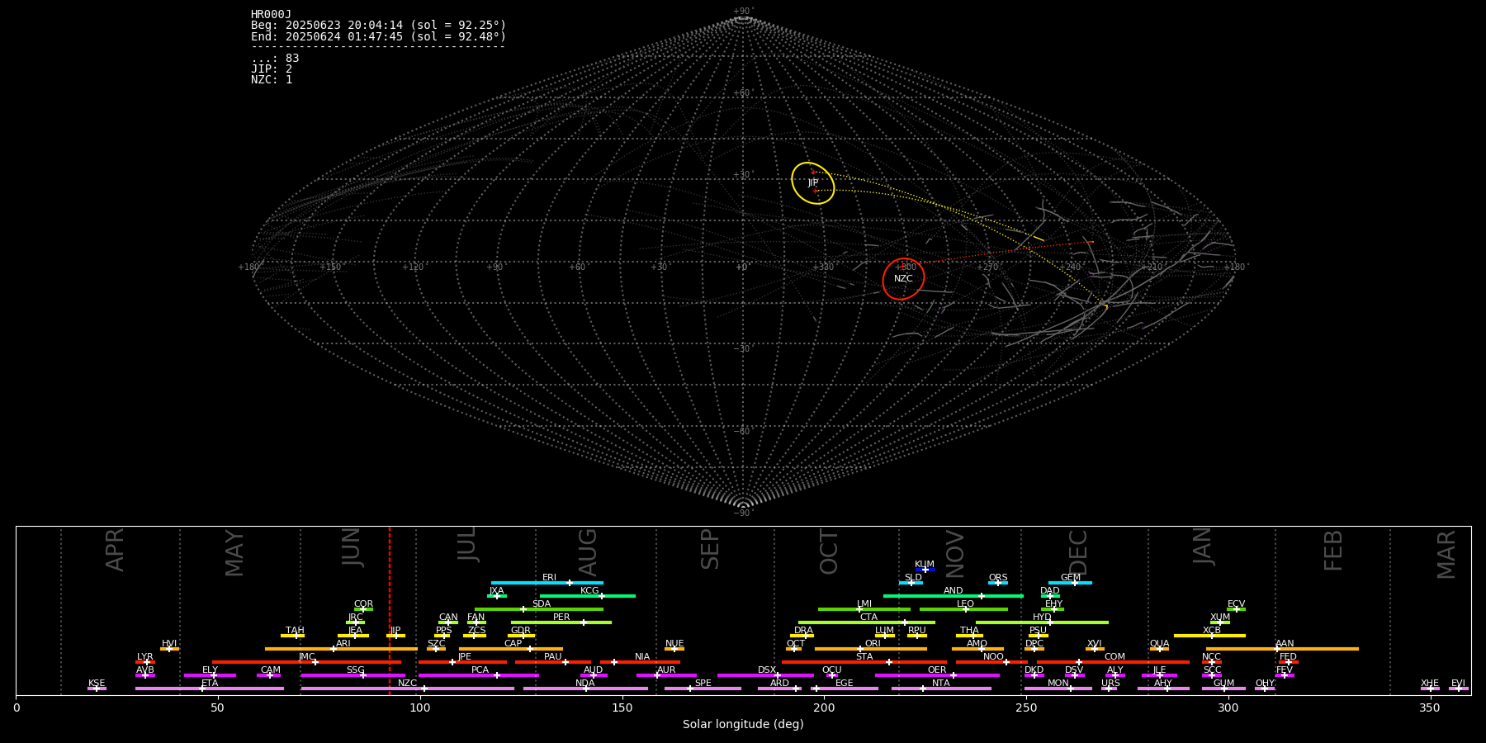Screen dimensions: 1486x743
Task: Click the LYR shower label
Action: tap(145, 657)
